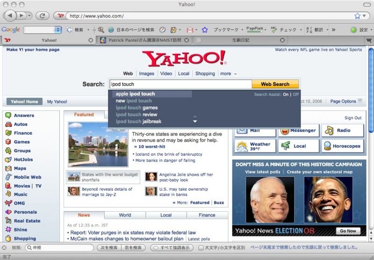Switch to the World news tab
This screenshot has height=260, width=374.
[125, 215]
